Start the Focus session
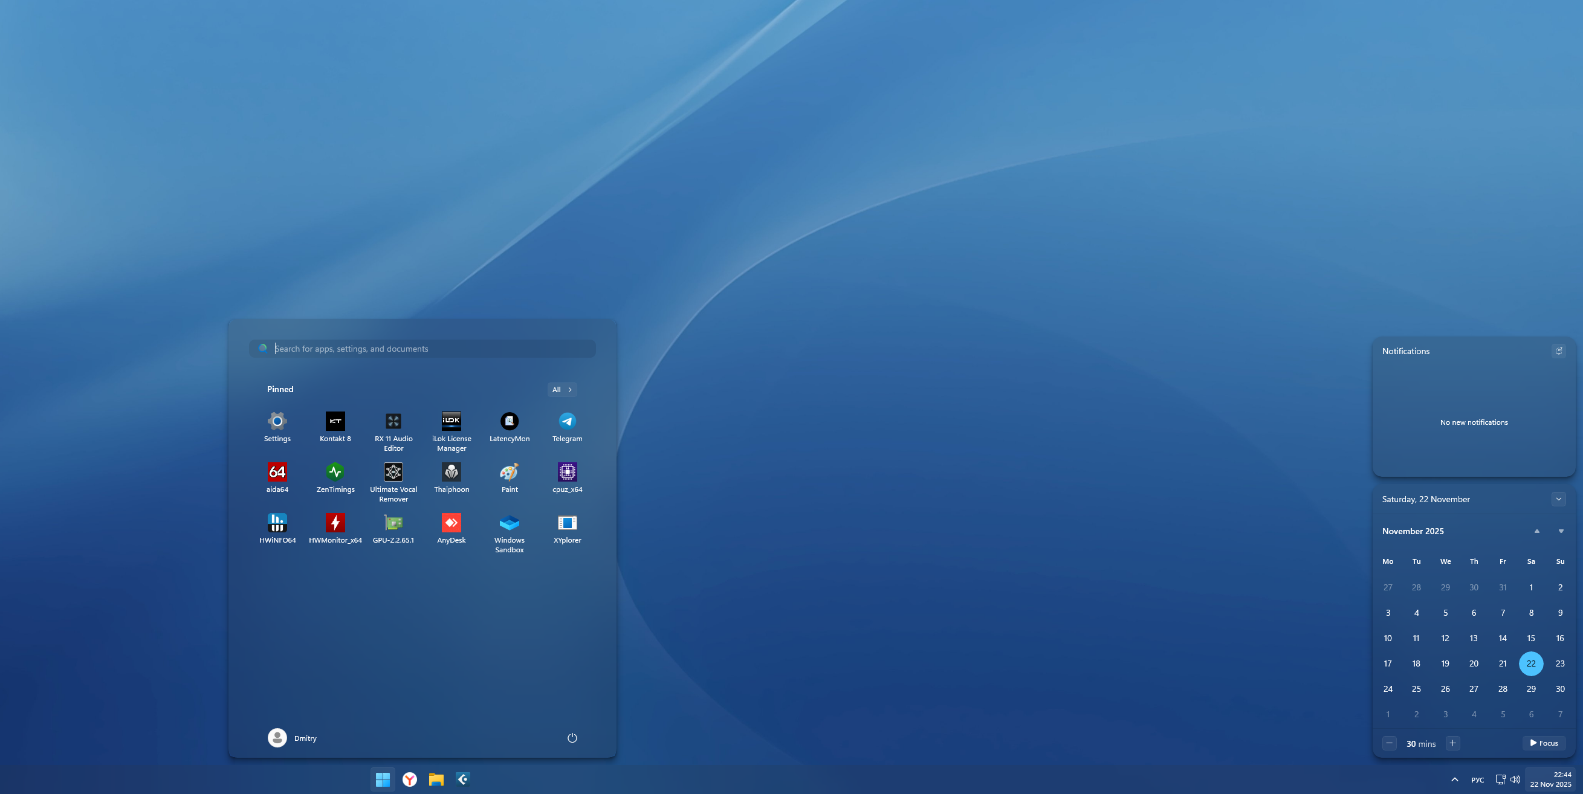Viewport: 1583px width, 794px height. pos(1544,743)
